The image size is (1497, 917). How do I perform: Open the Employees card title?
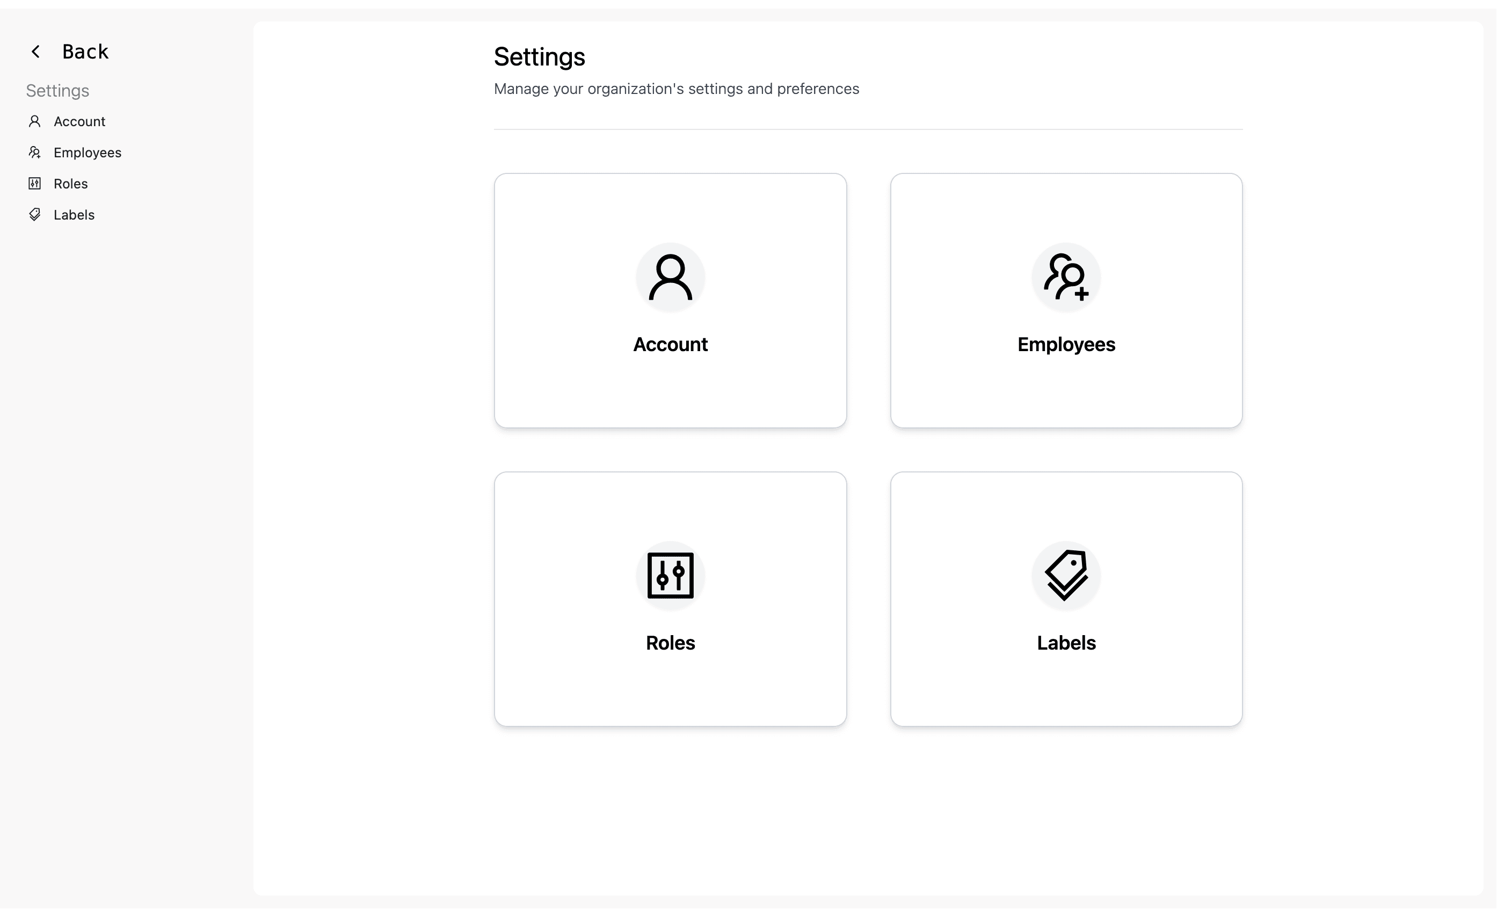(x=1066, y=345)
